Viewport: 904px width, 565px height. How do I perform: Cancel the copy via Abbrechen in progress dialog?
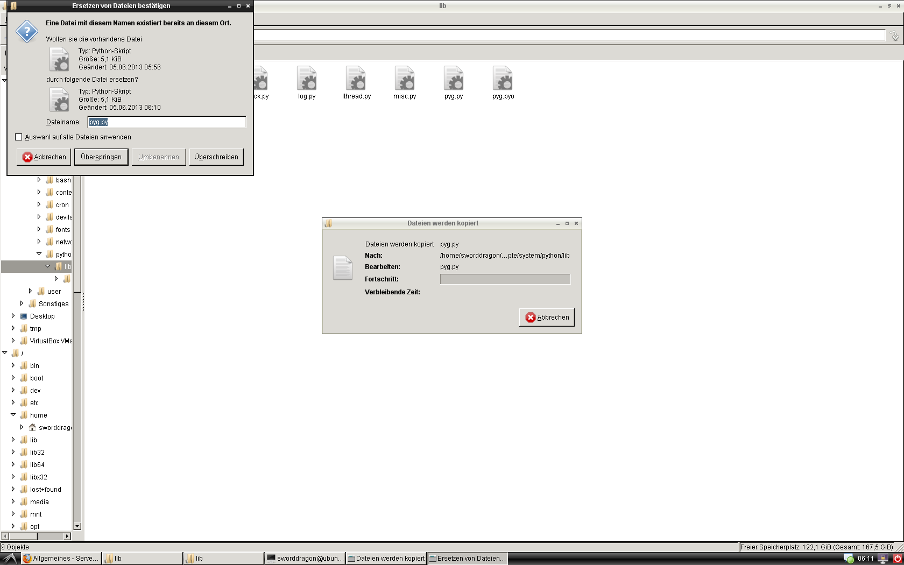tap(547, 317)
